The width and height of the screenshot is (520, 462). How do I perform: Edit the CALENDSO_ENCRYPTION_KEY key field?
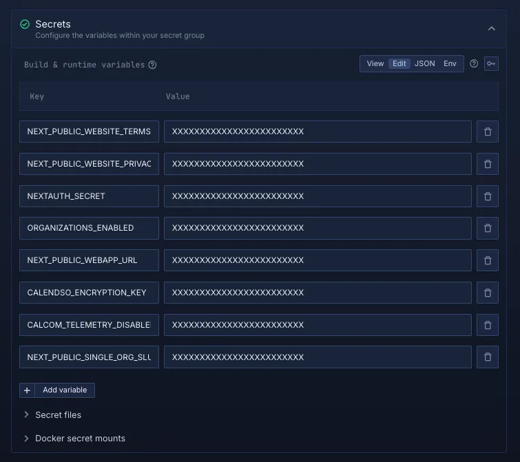tap(90, 293)
